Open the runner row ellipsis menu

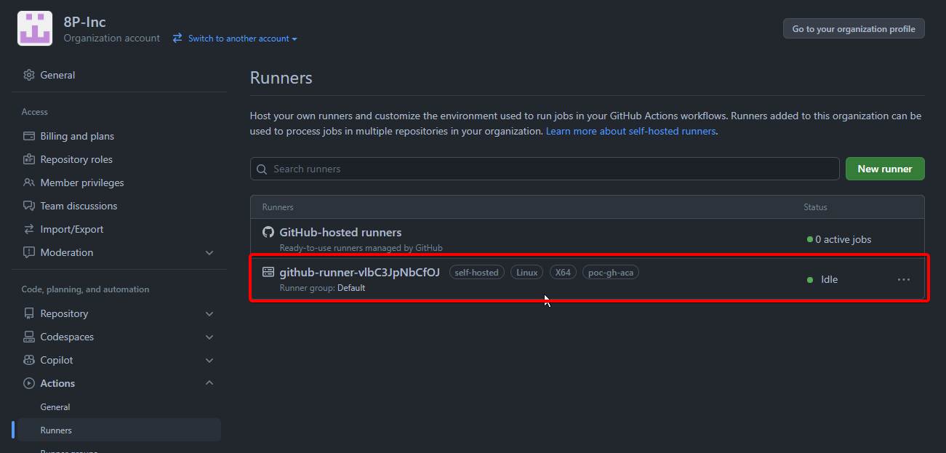[904, 279]
